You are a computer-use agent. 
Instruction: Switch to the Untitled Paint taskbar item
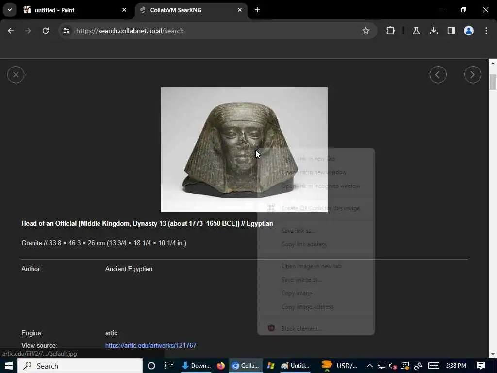(x=296, y=366)
